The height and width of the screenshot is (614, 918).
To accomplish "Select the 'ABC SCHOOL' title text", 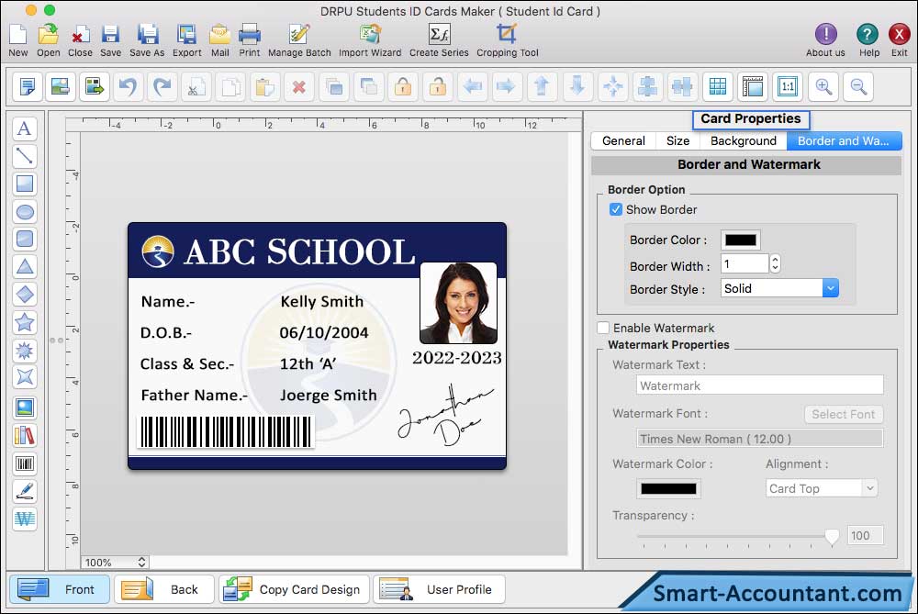I will coord(300,251).
